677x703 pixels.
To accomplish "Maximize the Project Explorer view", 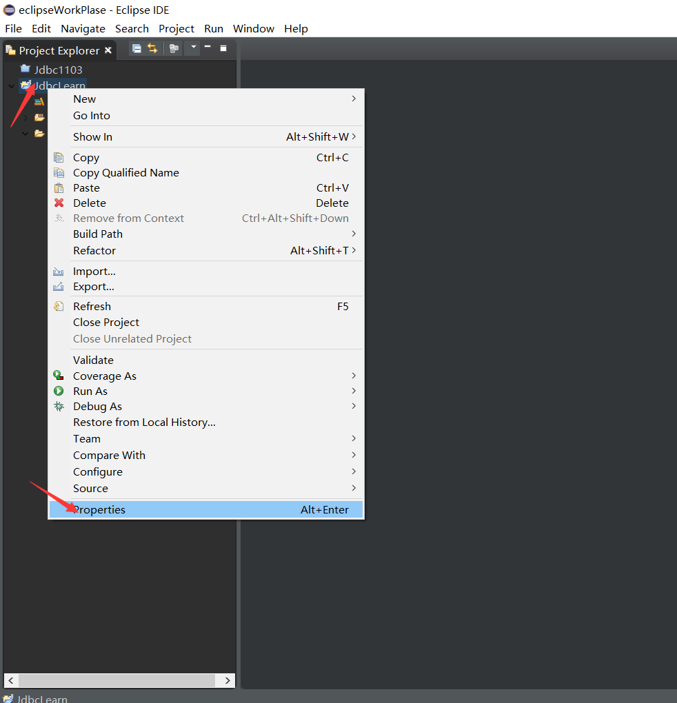I will coord(223,48).
